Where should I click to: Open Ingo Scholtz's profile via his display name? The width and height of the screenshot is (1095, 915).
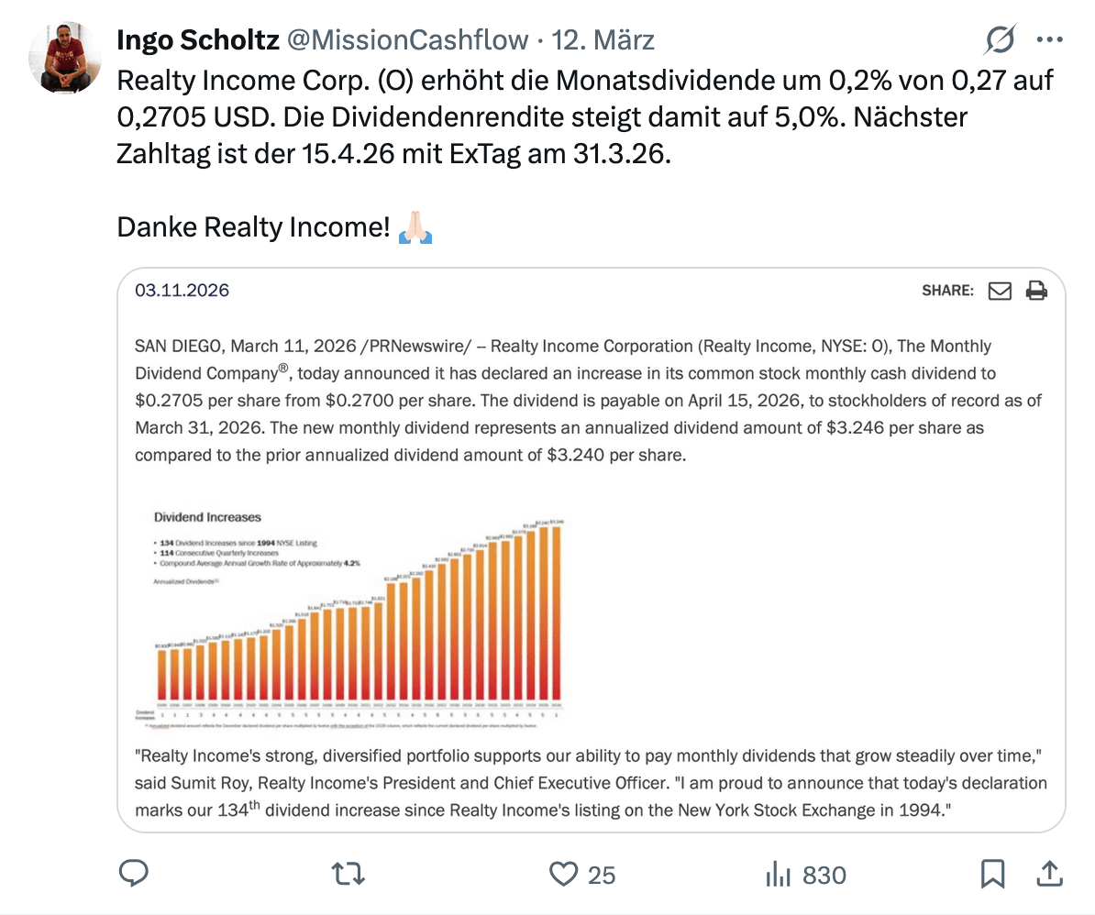(x=197, y=39)
